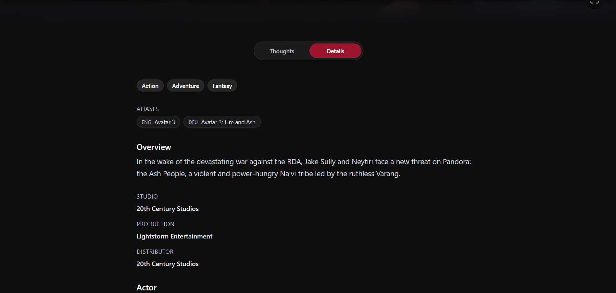Screen dimensions: 616x293
Task: Open the Adventure genre
Action: (x=185, y=86)
